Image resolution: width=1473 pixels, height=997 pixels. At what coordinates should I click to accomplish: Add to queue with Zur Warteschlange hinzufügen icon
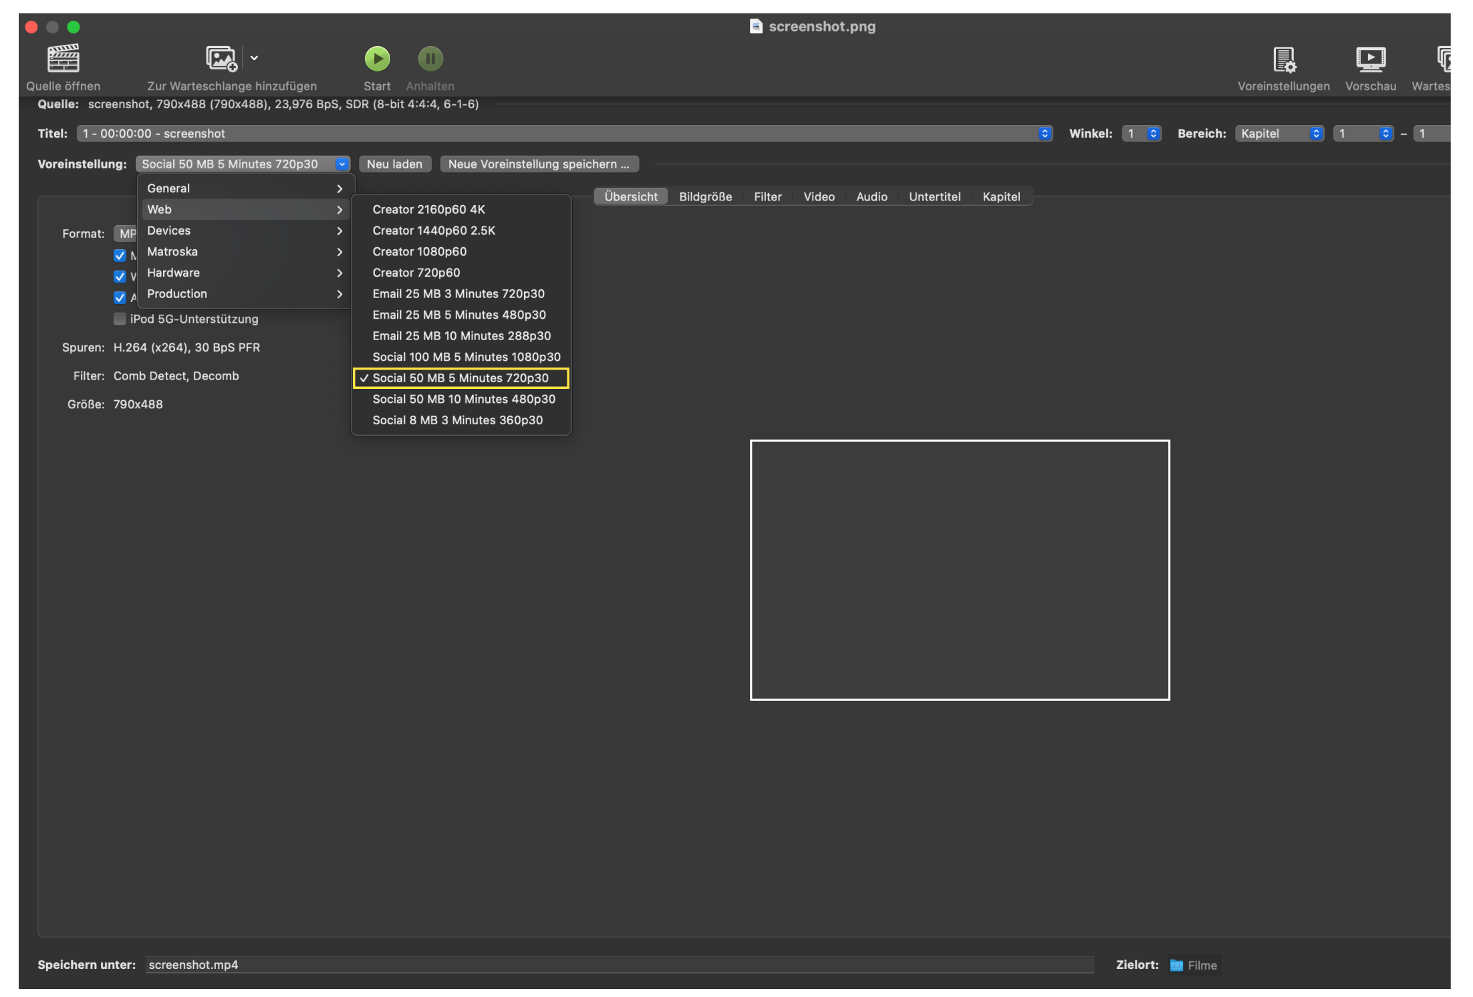[x=221, y=59]
